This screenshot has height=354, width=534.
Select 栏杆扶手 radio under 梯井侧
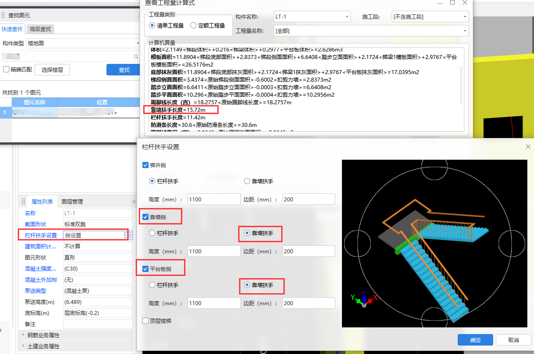point(152,181)
